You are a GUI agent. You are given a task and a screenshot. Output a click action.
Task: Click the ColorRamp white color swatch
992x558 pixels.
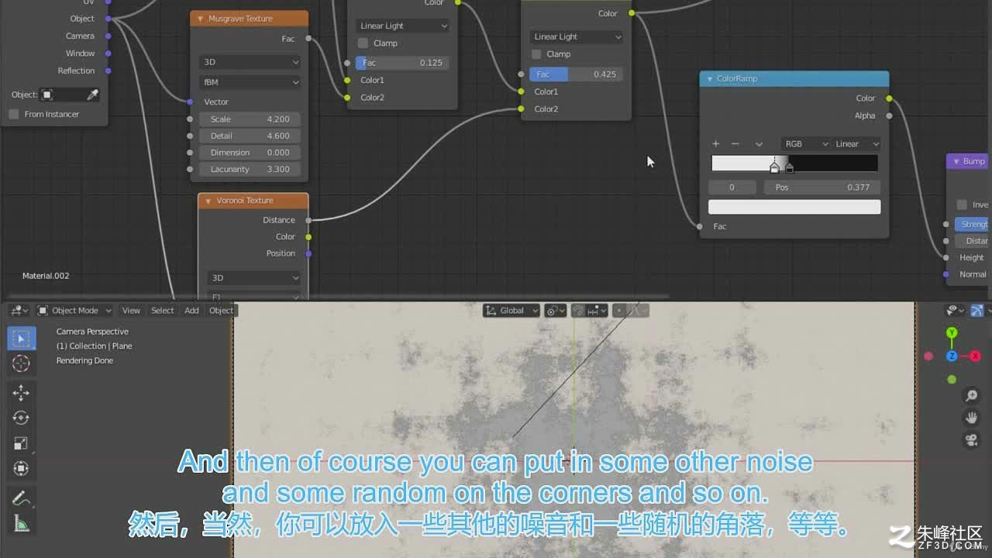794,207
